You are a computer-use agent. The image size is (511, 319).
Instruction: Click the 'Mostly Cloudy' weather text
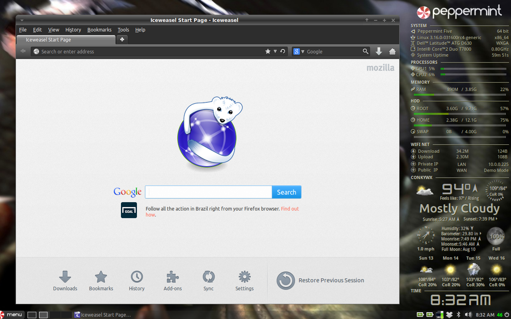(x=460, y=208)
